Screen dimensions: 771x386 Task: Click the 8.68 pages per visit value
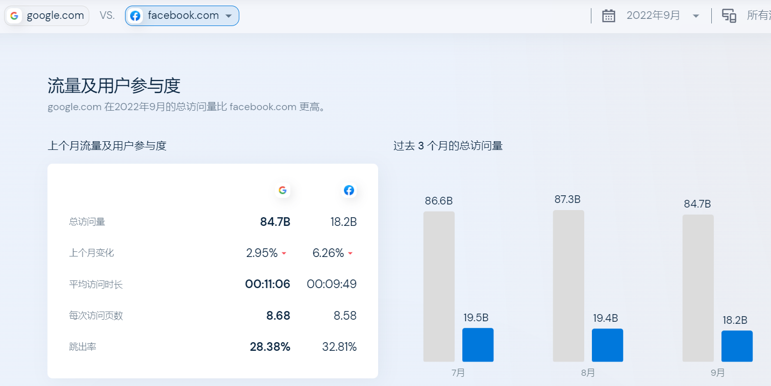[x=278, y=316]
